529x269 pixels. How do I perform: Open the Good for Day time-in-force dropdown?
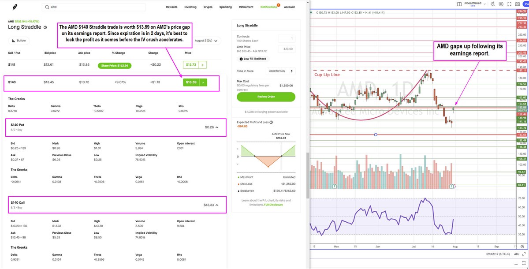281,71
